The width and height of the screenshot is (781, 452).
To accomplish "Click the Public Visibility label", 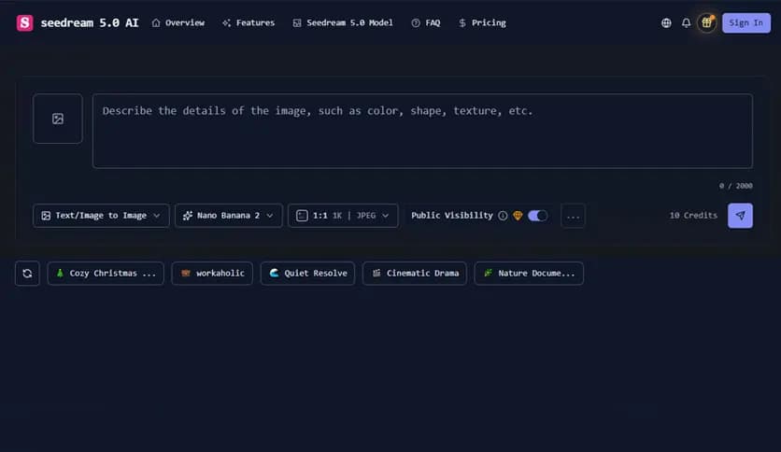I will click(452, 216).
